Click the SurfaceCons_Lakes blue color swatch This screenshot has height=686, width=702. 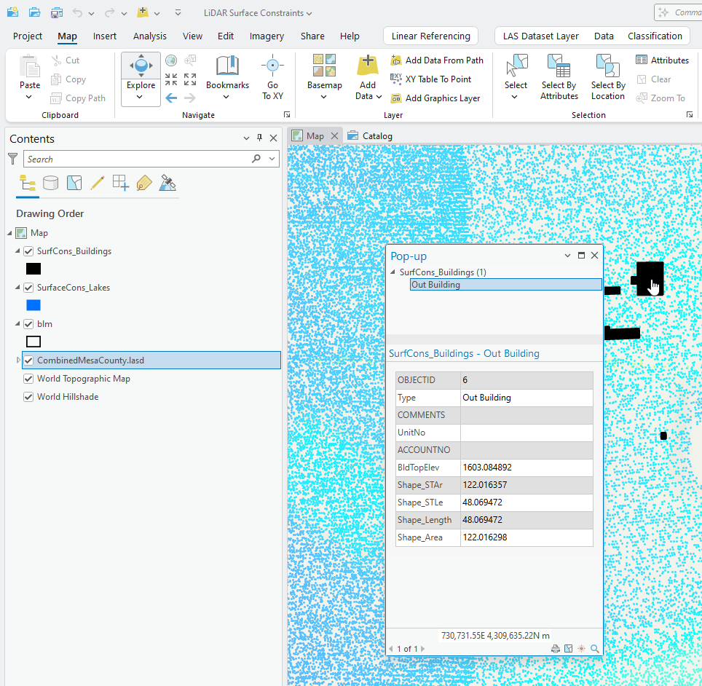(33, 305)
